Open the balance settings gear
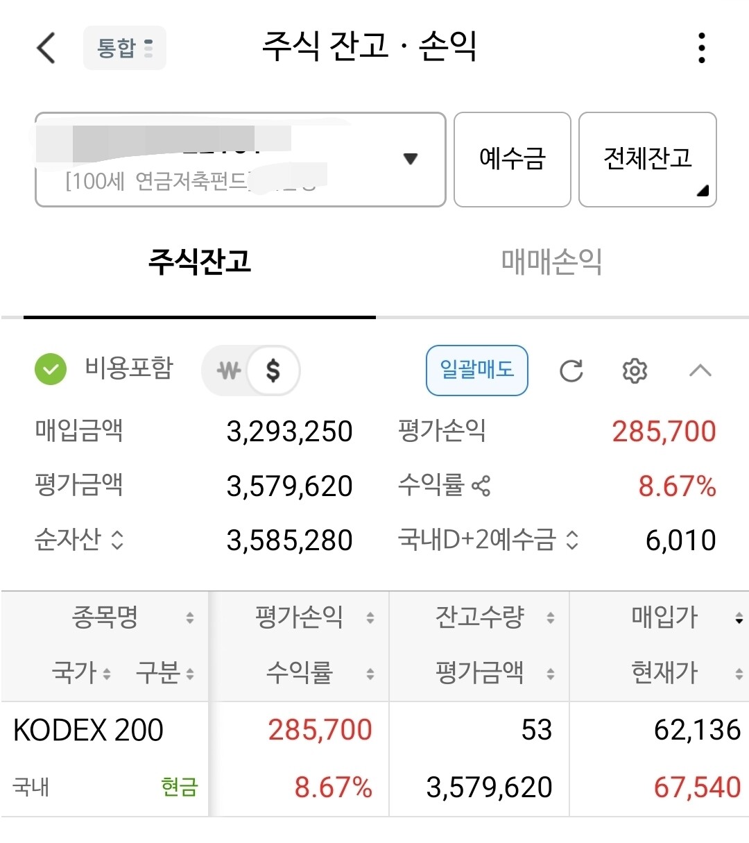This screenshot has width=749, height=843. coord(635,371)
